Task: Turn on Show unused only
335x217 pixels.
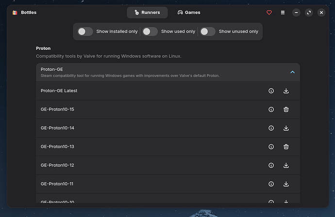Action: [x=207, y=31]
